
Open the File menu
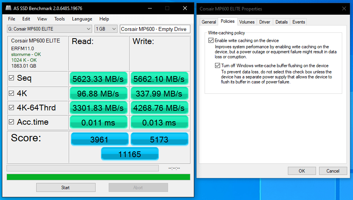tap(12, 19)
